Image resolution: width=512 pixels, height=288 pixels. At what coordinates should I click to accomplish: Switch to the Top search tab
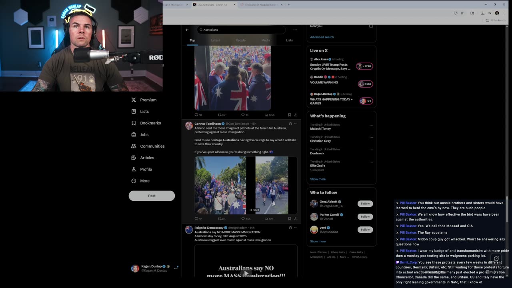point(192,40)
